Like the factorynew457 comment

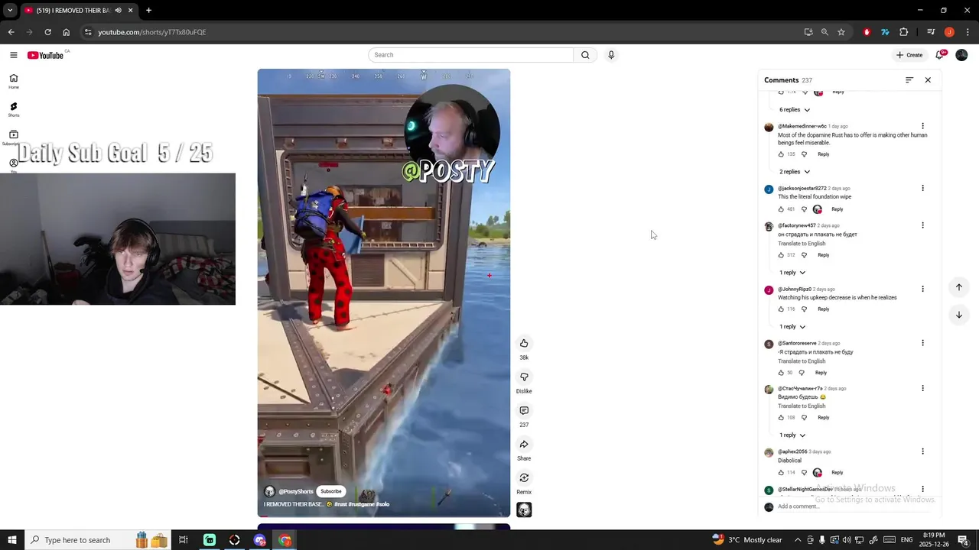pos(781,255)
